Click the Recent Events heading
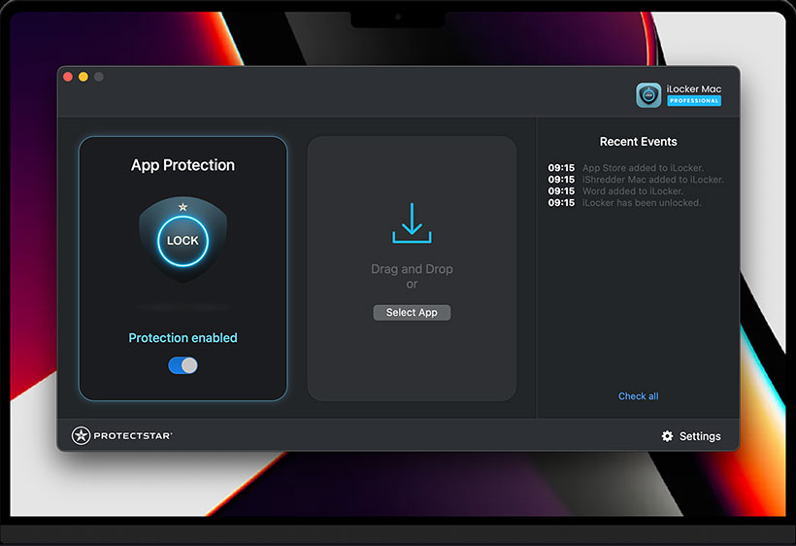The height and width of the screenshot is (546, 796). 638,142
